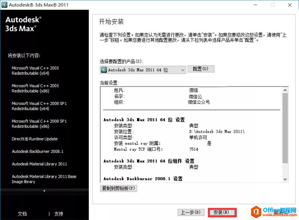
Task: Click the 安装位置 install location label
Action: [x=124, y=132]
